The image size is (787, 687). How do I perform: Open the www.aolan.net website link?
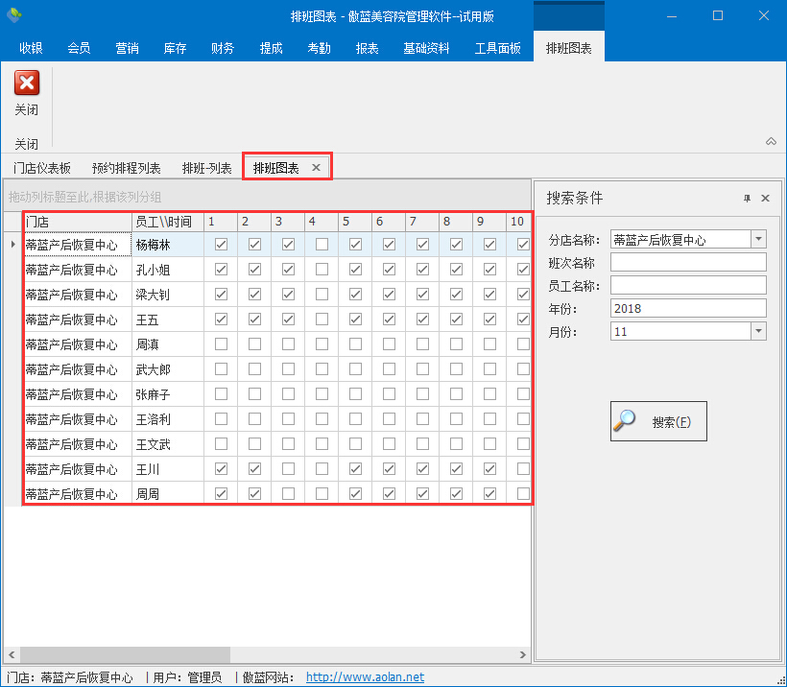[365, 677]
